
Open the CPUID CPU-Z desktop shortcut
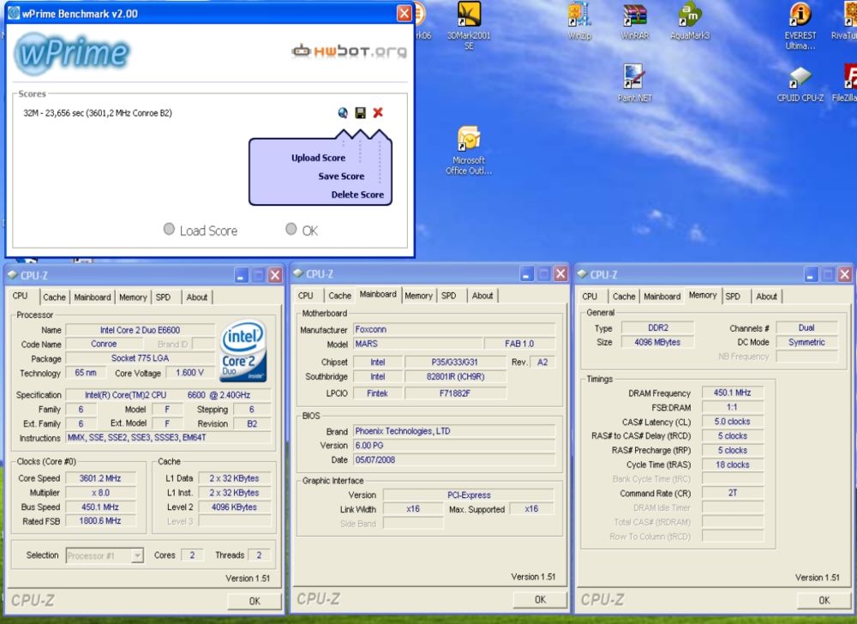tap(800, 83)
